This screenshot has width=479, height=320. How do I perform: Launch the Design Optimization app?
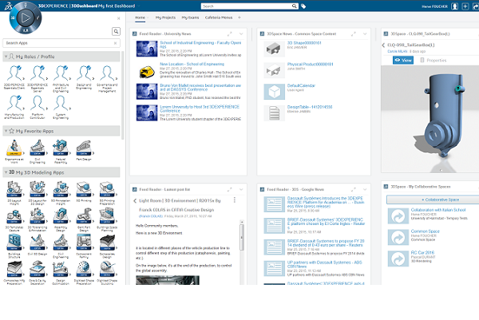61,273
